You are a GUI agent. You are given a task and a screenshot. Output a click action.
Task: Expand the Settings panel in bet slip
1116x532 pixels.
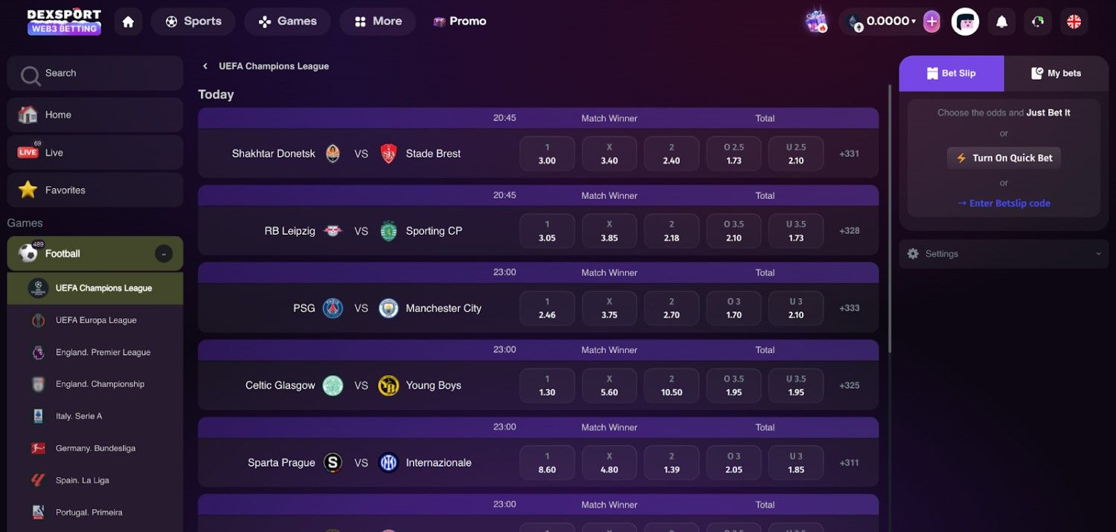tap(1004, 254)
